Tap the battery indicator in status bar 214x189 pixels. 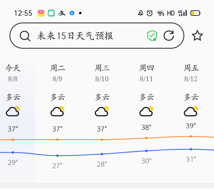(x=195, y=13)
